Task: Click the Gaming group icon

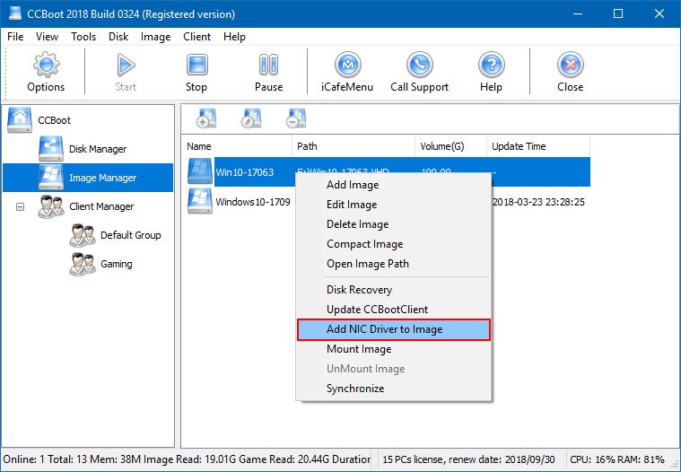Action: [83, 264]
